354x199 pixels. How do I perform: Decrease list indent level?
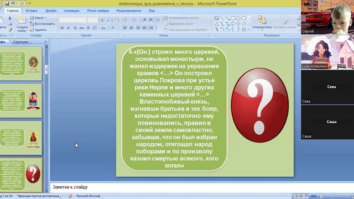point(144,20)
